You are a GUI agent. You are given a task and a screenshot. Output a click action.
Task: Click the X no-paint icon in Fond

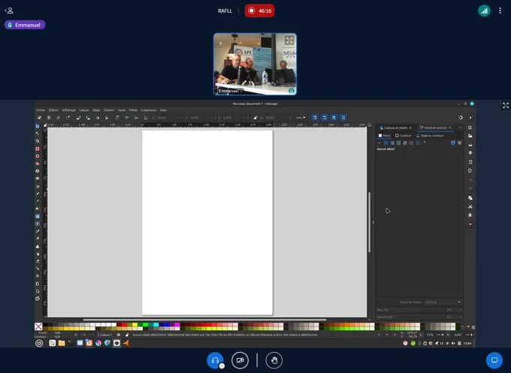tap(379, 143)
